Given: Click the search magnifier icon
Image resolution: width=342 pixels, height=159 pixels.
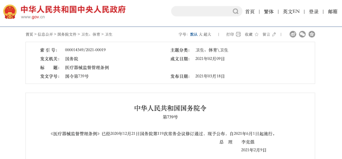Looking at the screenshot, I should (236, 11).
